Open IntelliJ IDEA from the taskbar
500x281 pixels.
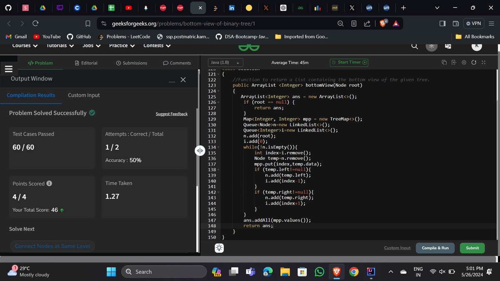(x=370, y=272)
